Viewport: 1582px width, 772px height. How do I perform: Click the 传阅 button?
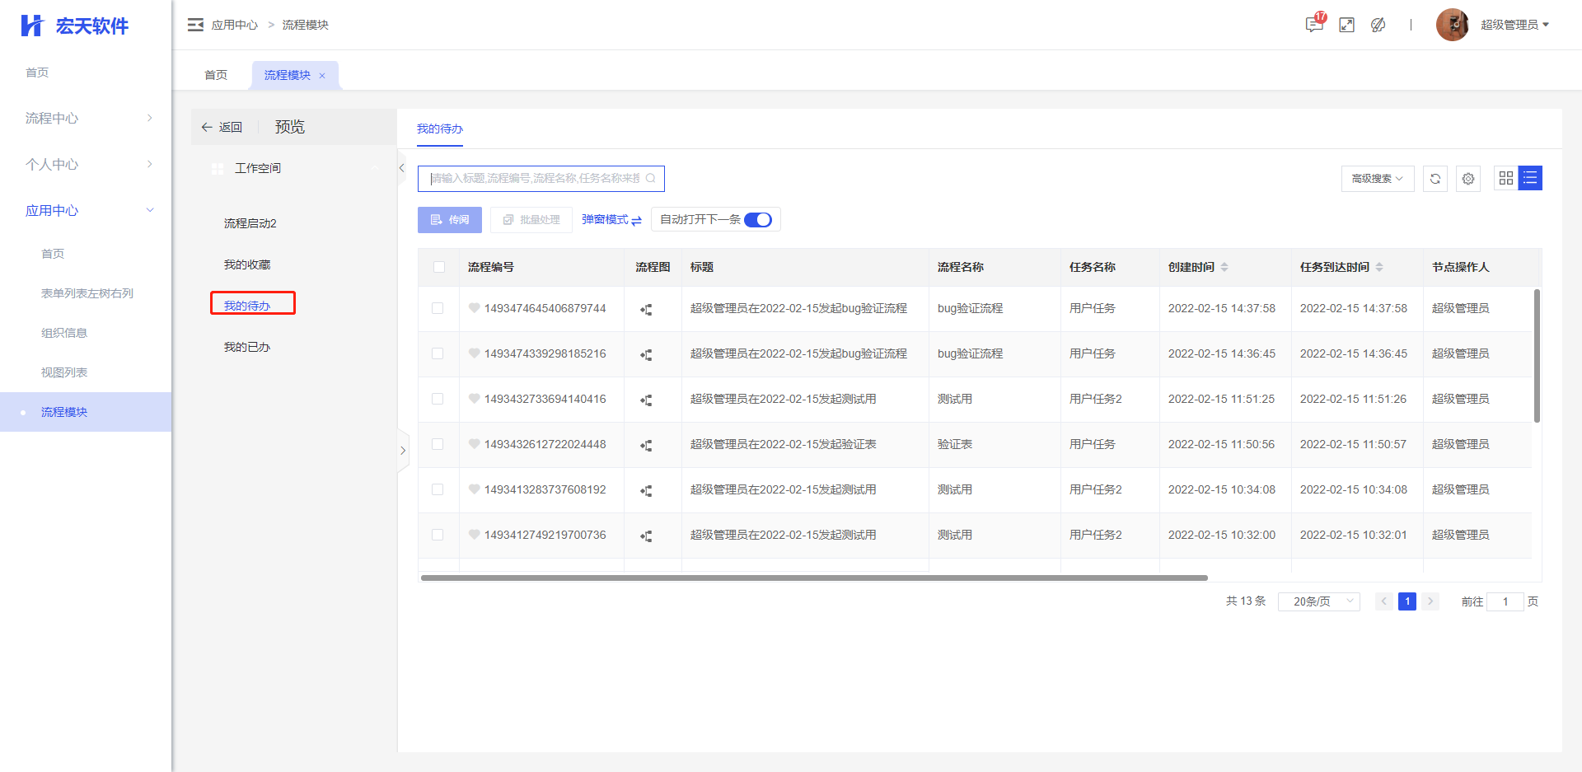pyautogui.click(x=450, y=220)
